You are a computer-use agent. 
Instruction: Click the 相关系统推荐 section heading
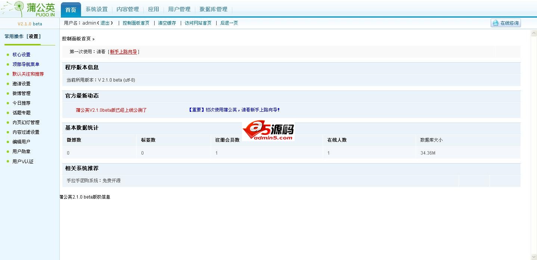[x=82, y=168]
